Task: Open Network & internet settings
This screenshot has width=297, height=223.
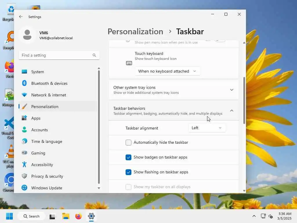Action: 58,95
